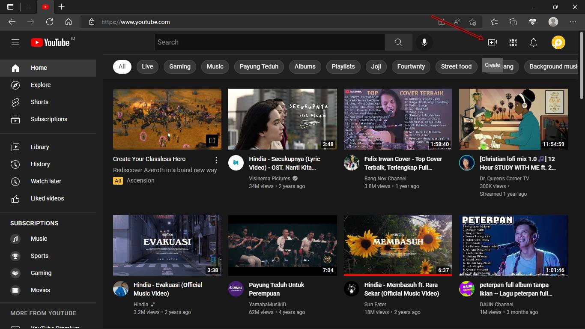Open Subscriptions in the sidebar
The width and height of the screenshot is (585, 329).
point(48,119)
